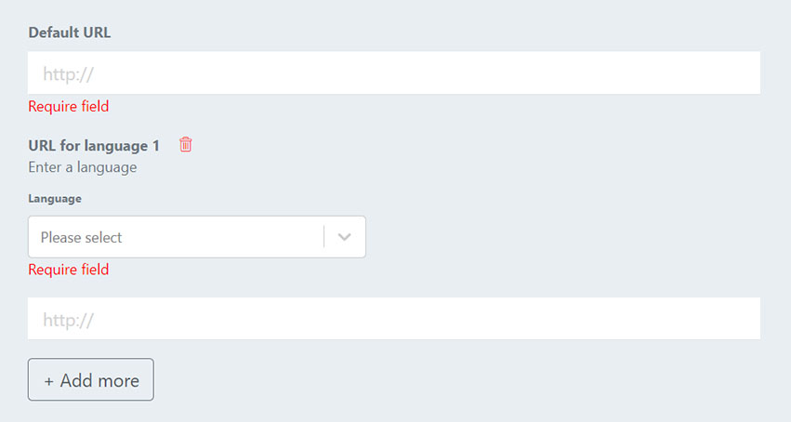Click http:// placeholder in Default URL field

pyautogui.click(x=69, y=74)
